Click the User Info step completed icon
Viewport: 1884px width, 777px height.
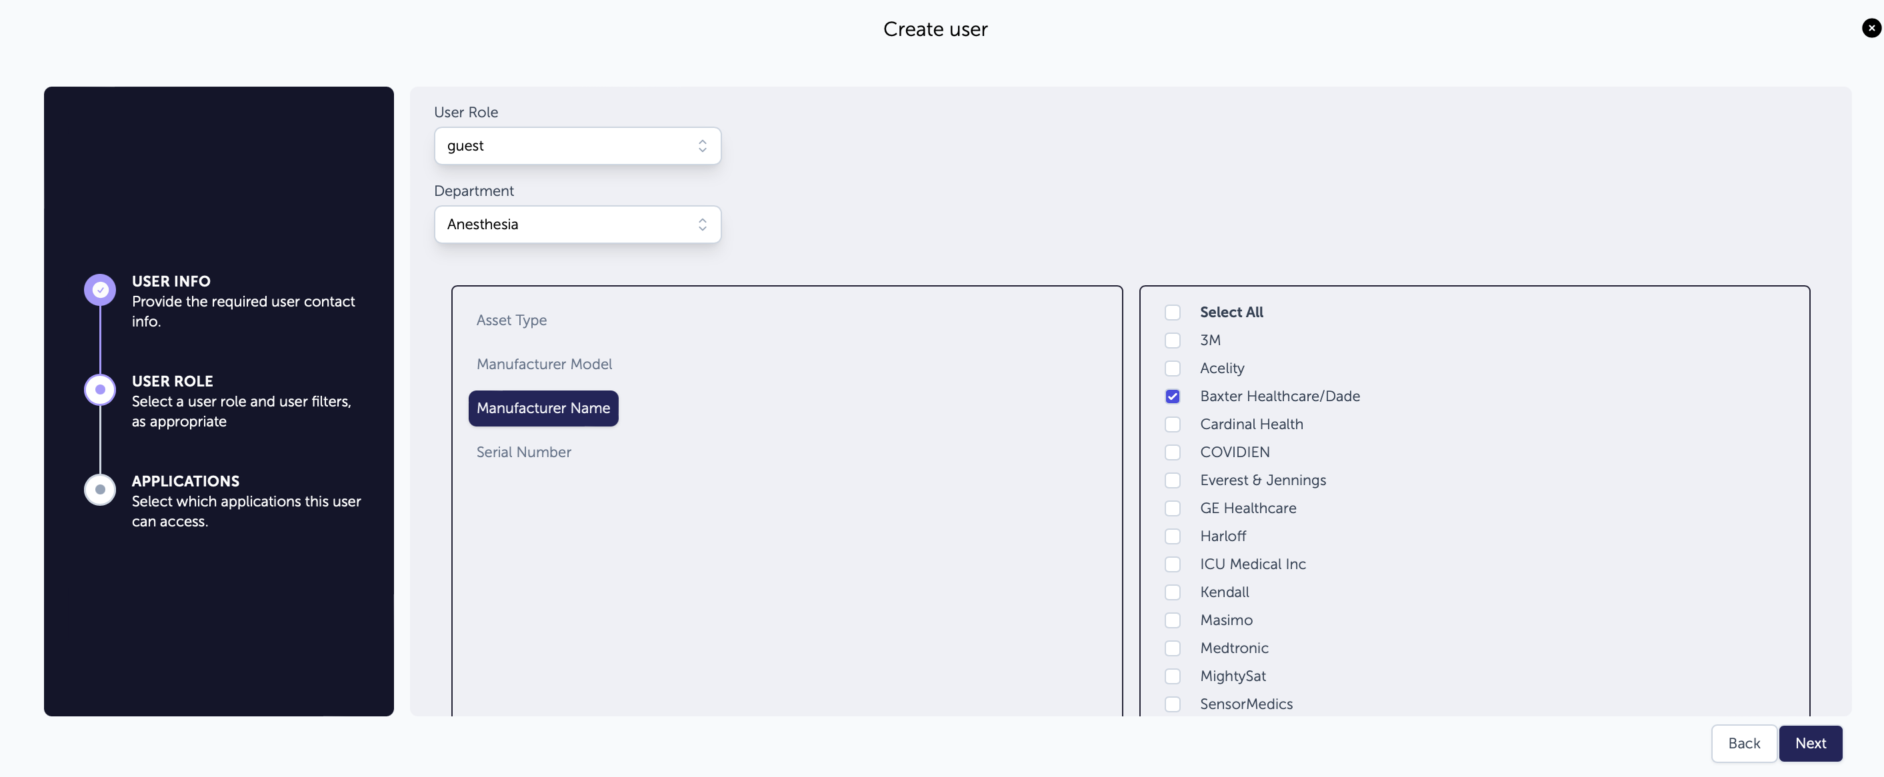(100, 290)
